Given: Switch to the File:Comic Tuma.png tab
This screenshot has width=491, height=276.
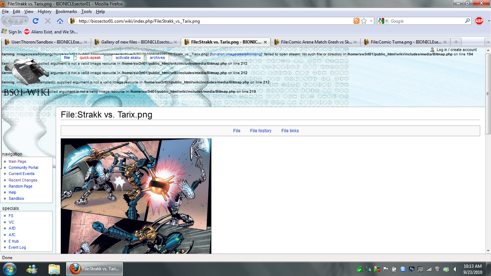Looking at the screenshot, I should [405, 42].
